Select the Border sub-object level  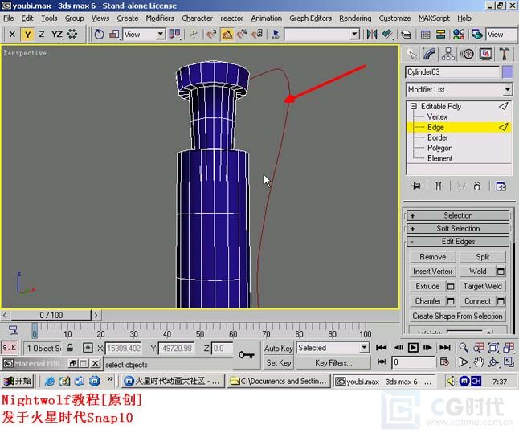(438, 137)
